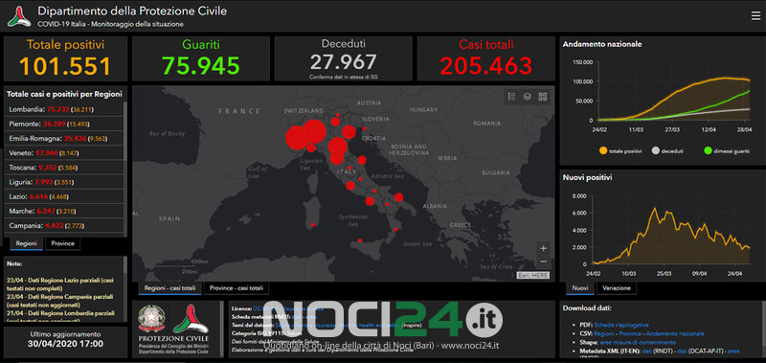Viewport: 766px width, 363px height.
Task: Click the Deceduti 27.967 counter
Action: coord(344,58)
